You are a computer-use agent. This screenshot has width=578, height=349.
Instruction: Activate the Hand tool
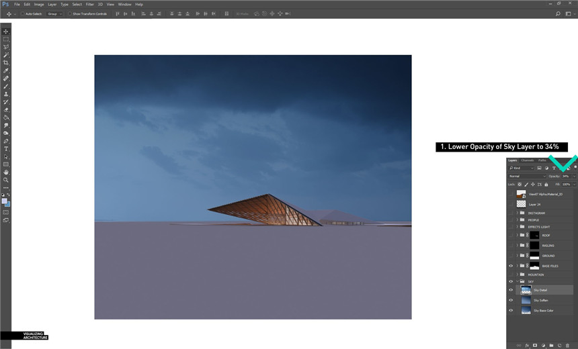pyautogui.click(x=6, y=172)
